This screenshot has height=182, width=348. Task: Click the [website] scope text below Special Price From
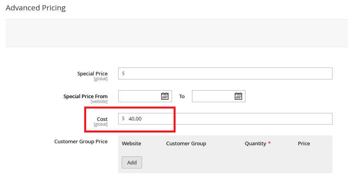pyautogui.click(x=99, y=102)
